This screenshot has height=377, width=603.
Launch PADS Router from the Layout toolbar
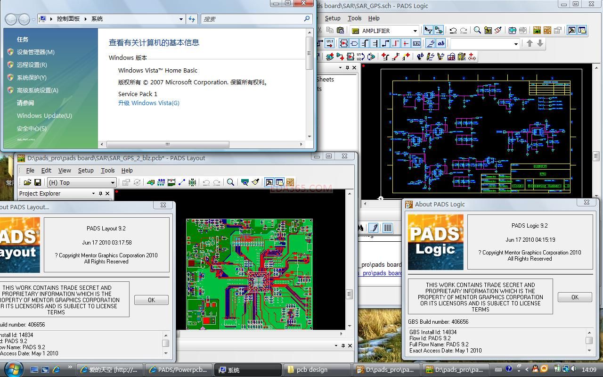(x=290, y=182)
